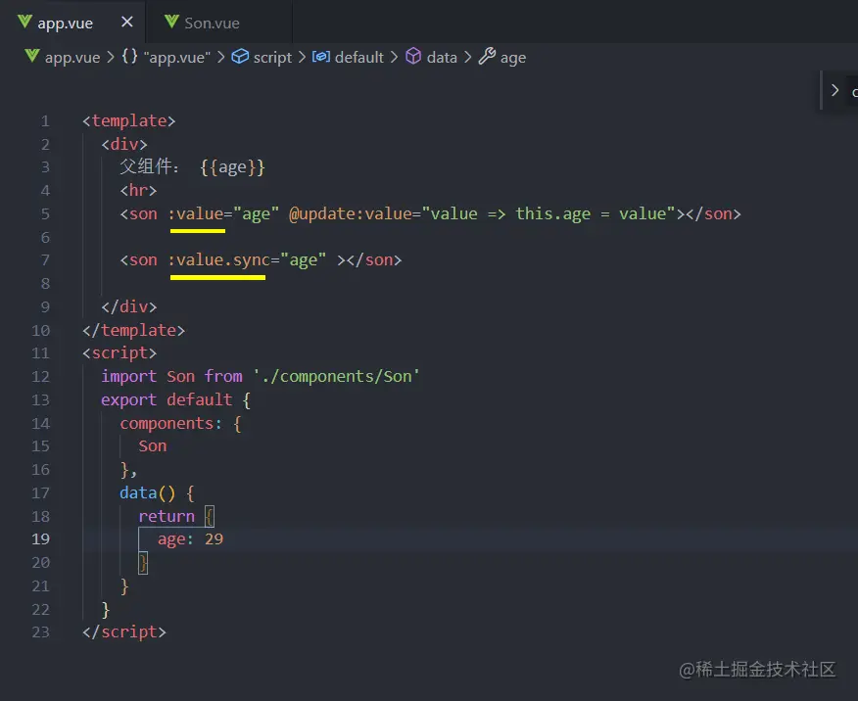Click the closing </div> tag
Screen dimensions: 858x701
129,306
